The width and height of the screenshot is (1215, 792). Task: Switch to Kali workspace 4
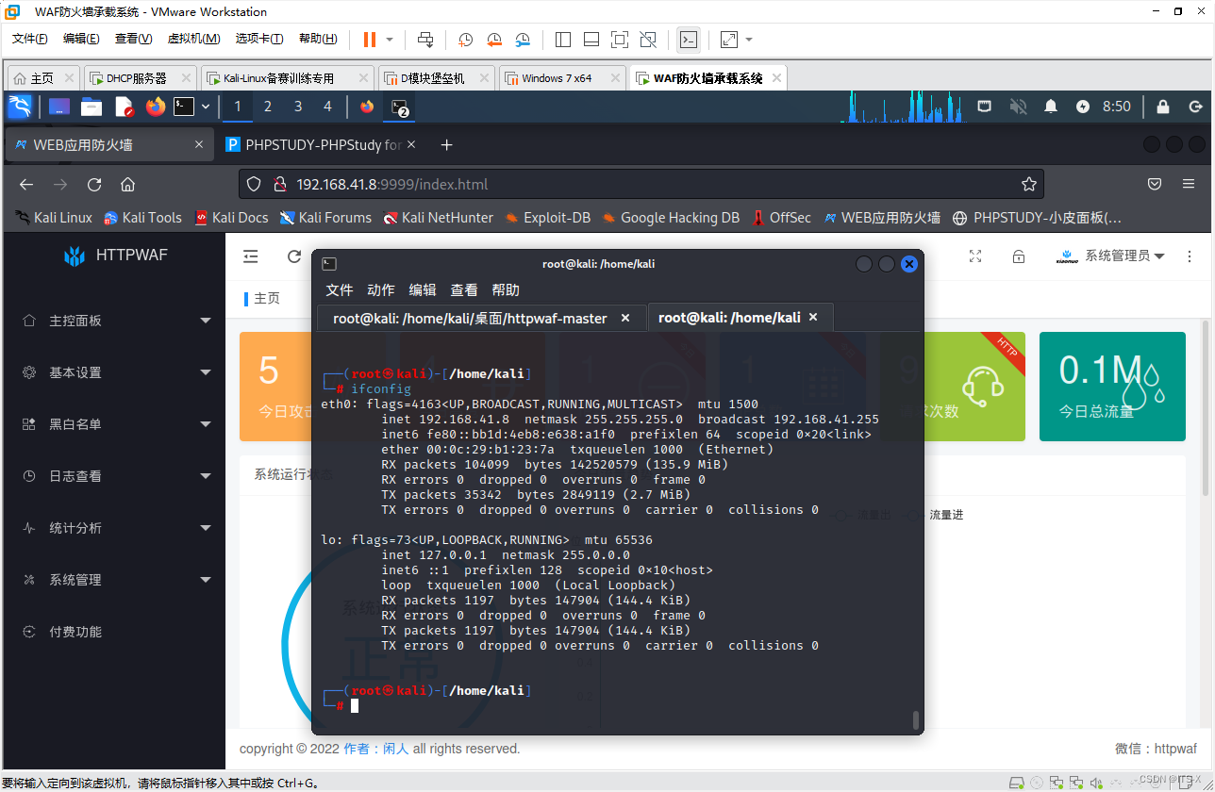tap(328, 107)
